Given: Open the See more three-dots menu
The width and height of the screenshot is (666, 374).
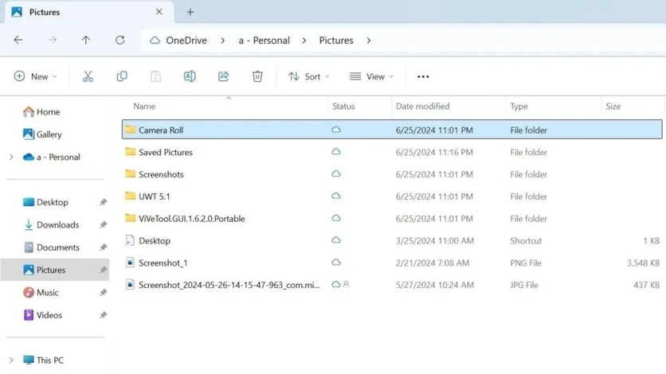Looking at the screenshot, I should (423, 76).
